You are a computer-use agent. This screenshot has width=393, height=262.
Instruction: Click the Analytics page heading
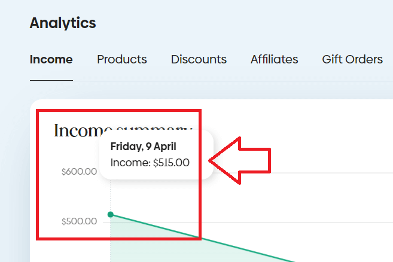[x=62, y=23]
